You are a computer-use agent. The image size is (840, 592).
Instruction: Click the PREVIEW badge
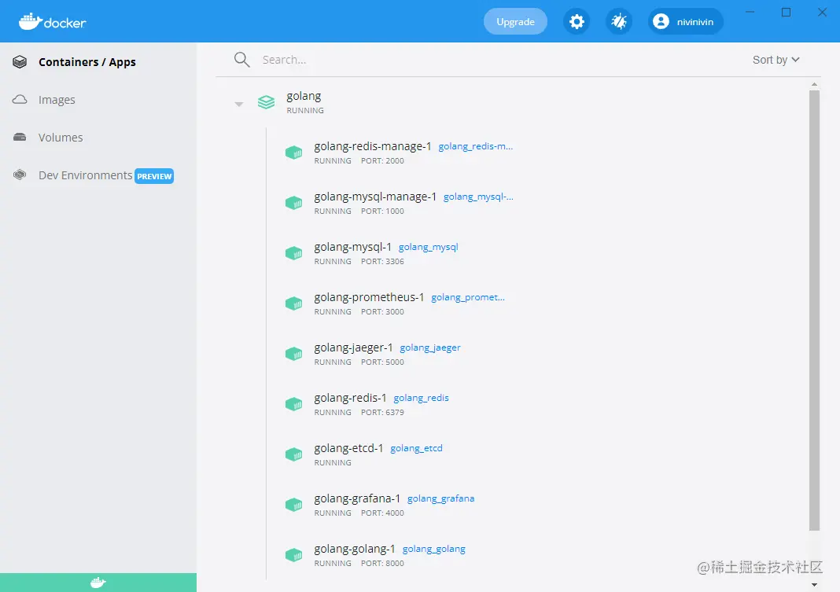pyautogui.click(x=154, y=176)
